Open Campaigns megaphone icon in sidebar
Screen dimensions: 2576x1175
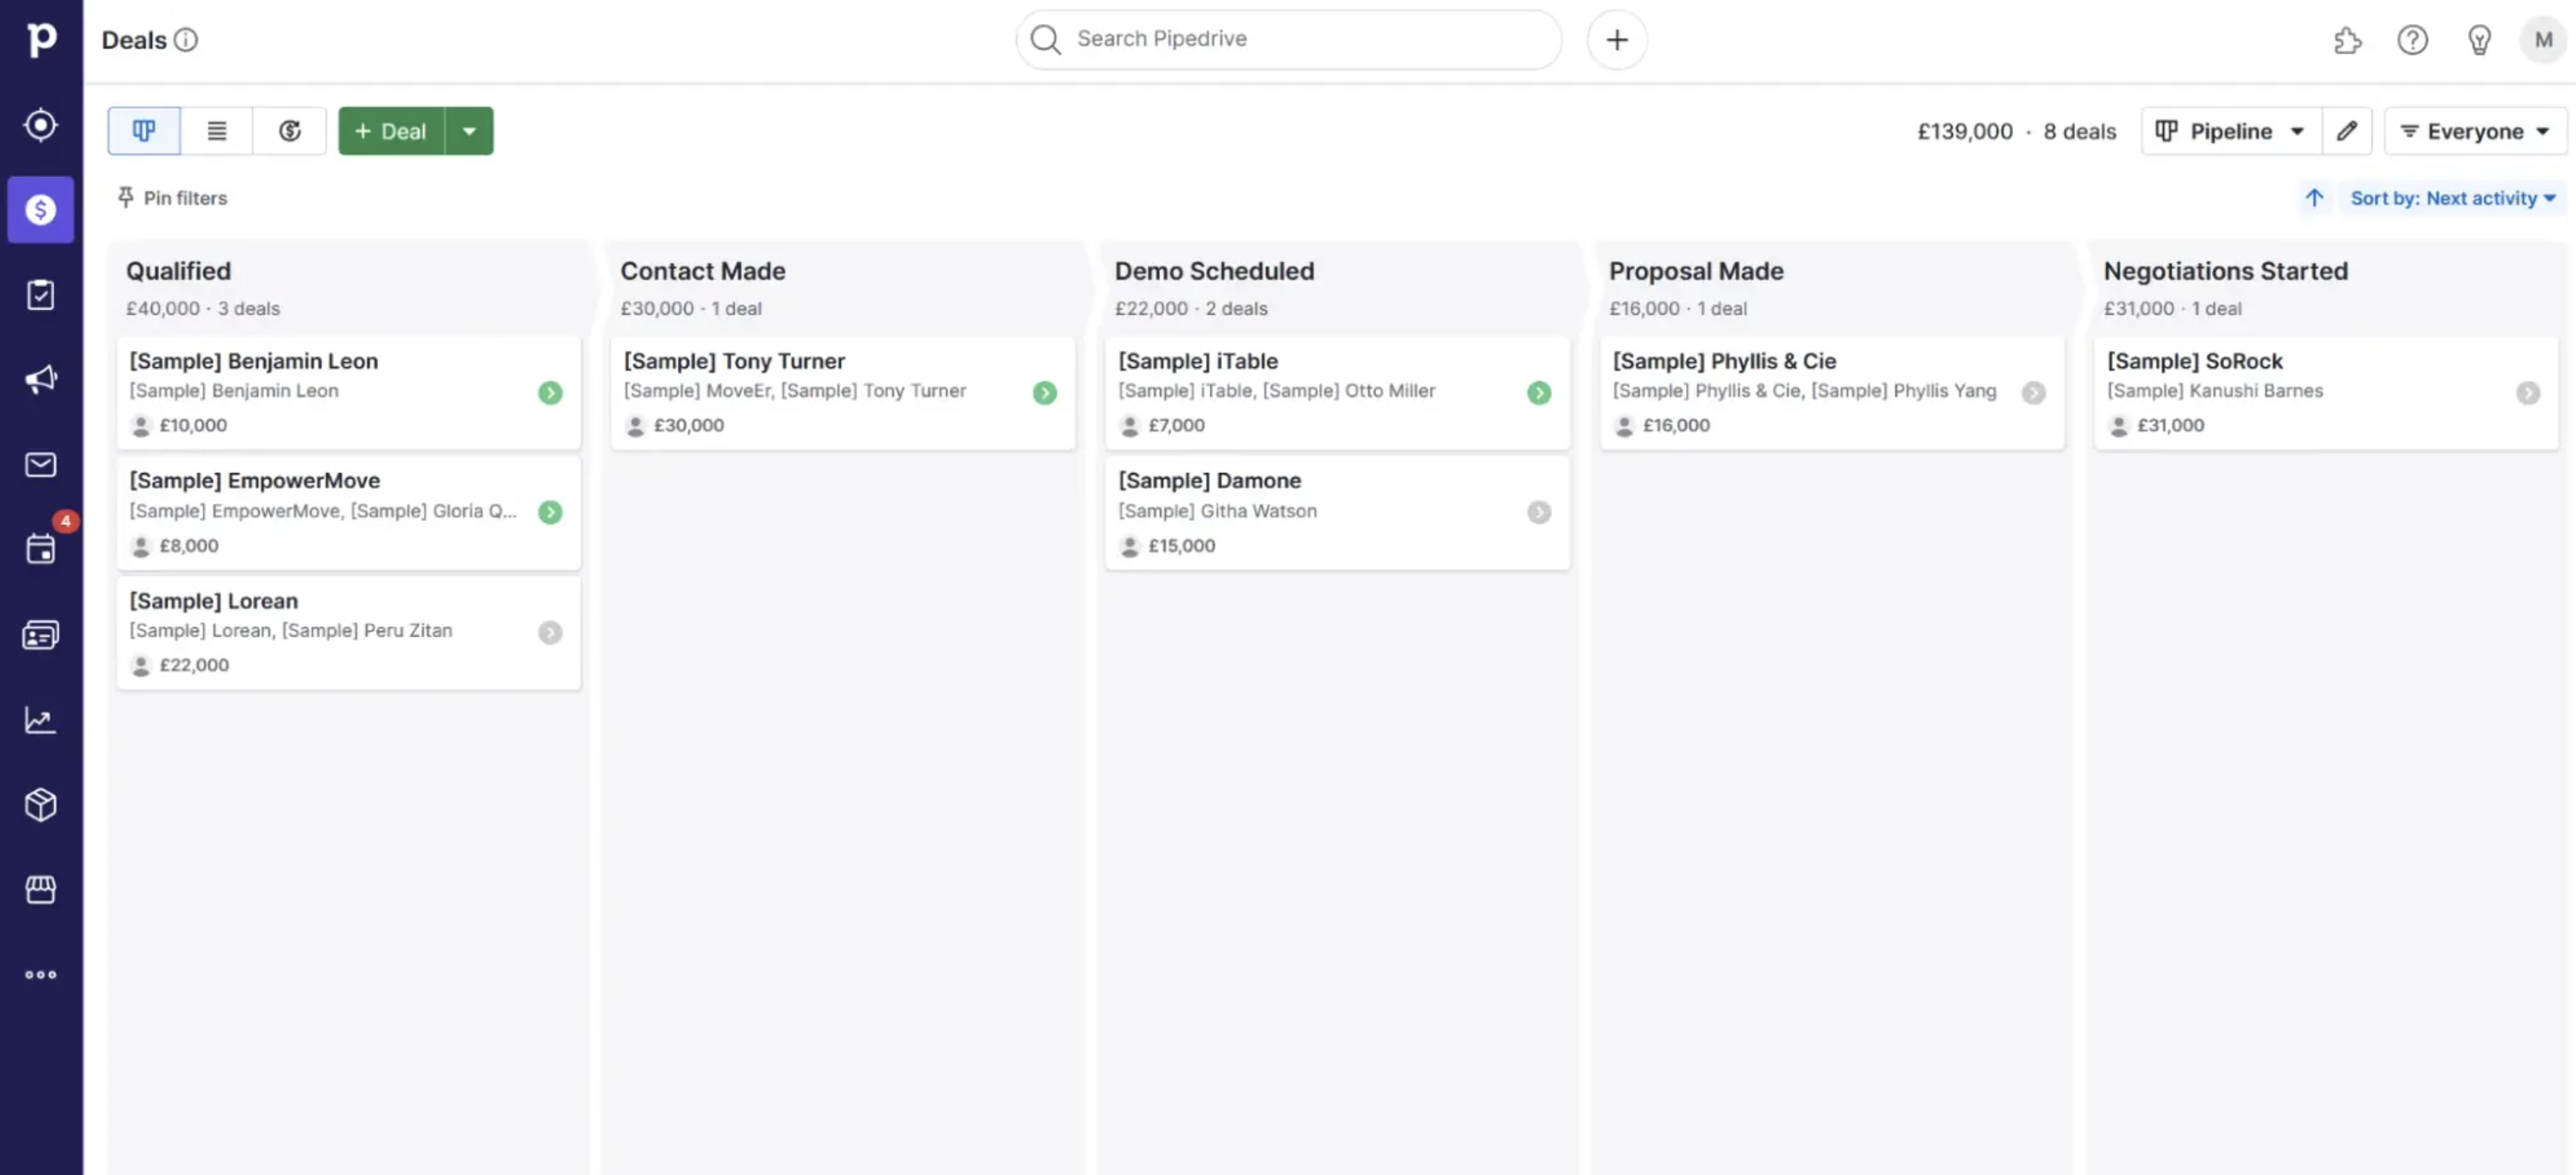(41, 380)
